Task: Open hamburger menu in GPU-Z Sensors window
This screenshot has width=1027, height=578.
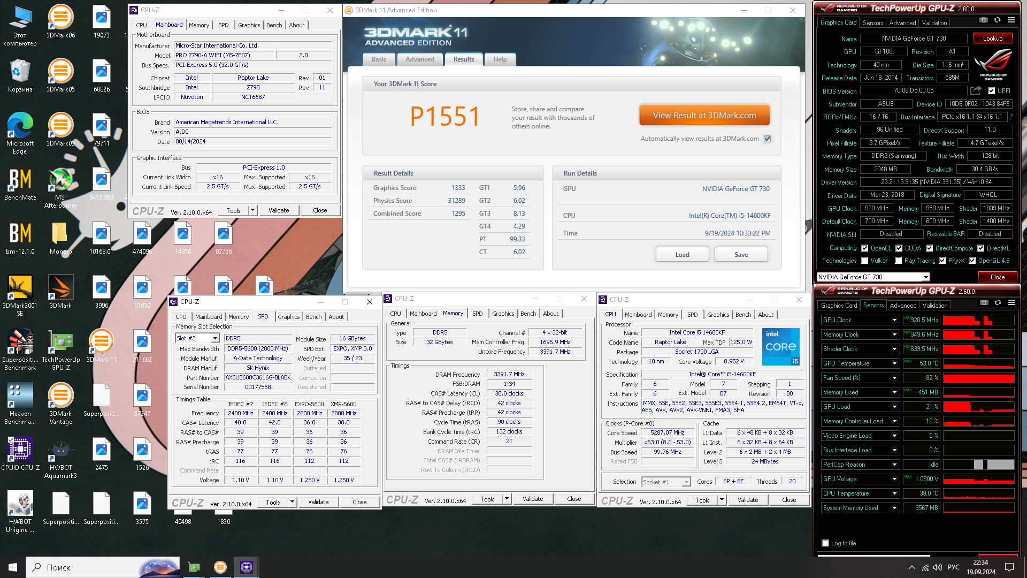Action: pyautogui.click(x=1011, y=303)
